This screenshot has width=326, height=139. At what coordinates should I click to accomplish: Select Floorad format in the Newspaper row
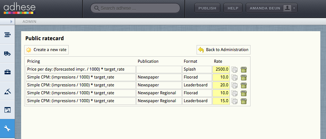click(x=197, y=77)
